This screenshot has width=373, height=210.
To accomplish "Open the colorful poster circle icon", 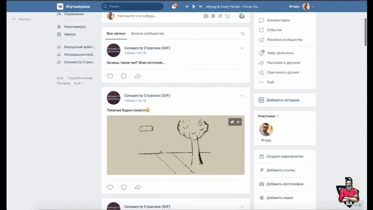I will pos(242,16).
